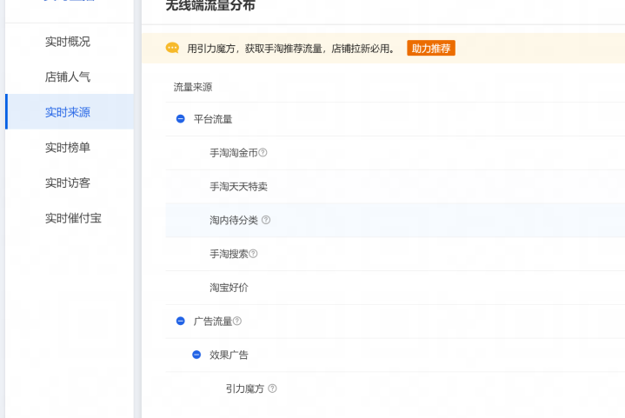Image resolution: width=625 pixels, height=418 pixels.
Task: Click the 淘宝好价 row text
Action: tap(229, 288)
